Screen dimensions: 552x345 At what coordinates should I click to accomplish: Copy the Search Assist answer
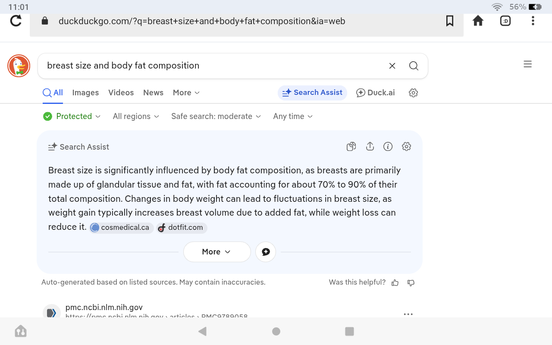[x=351, y=147]
